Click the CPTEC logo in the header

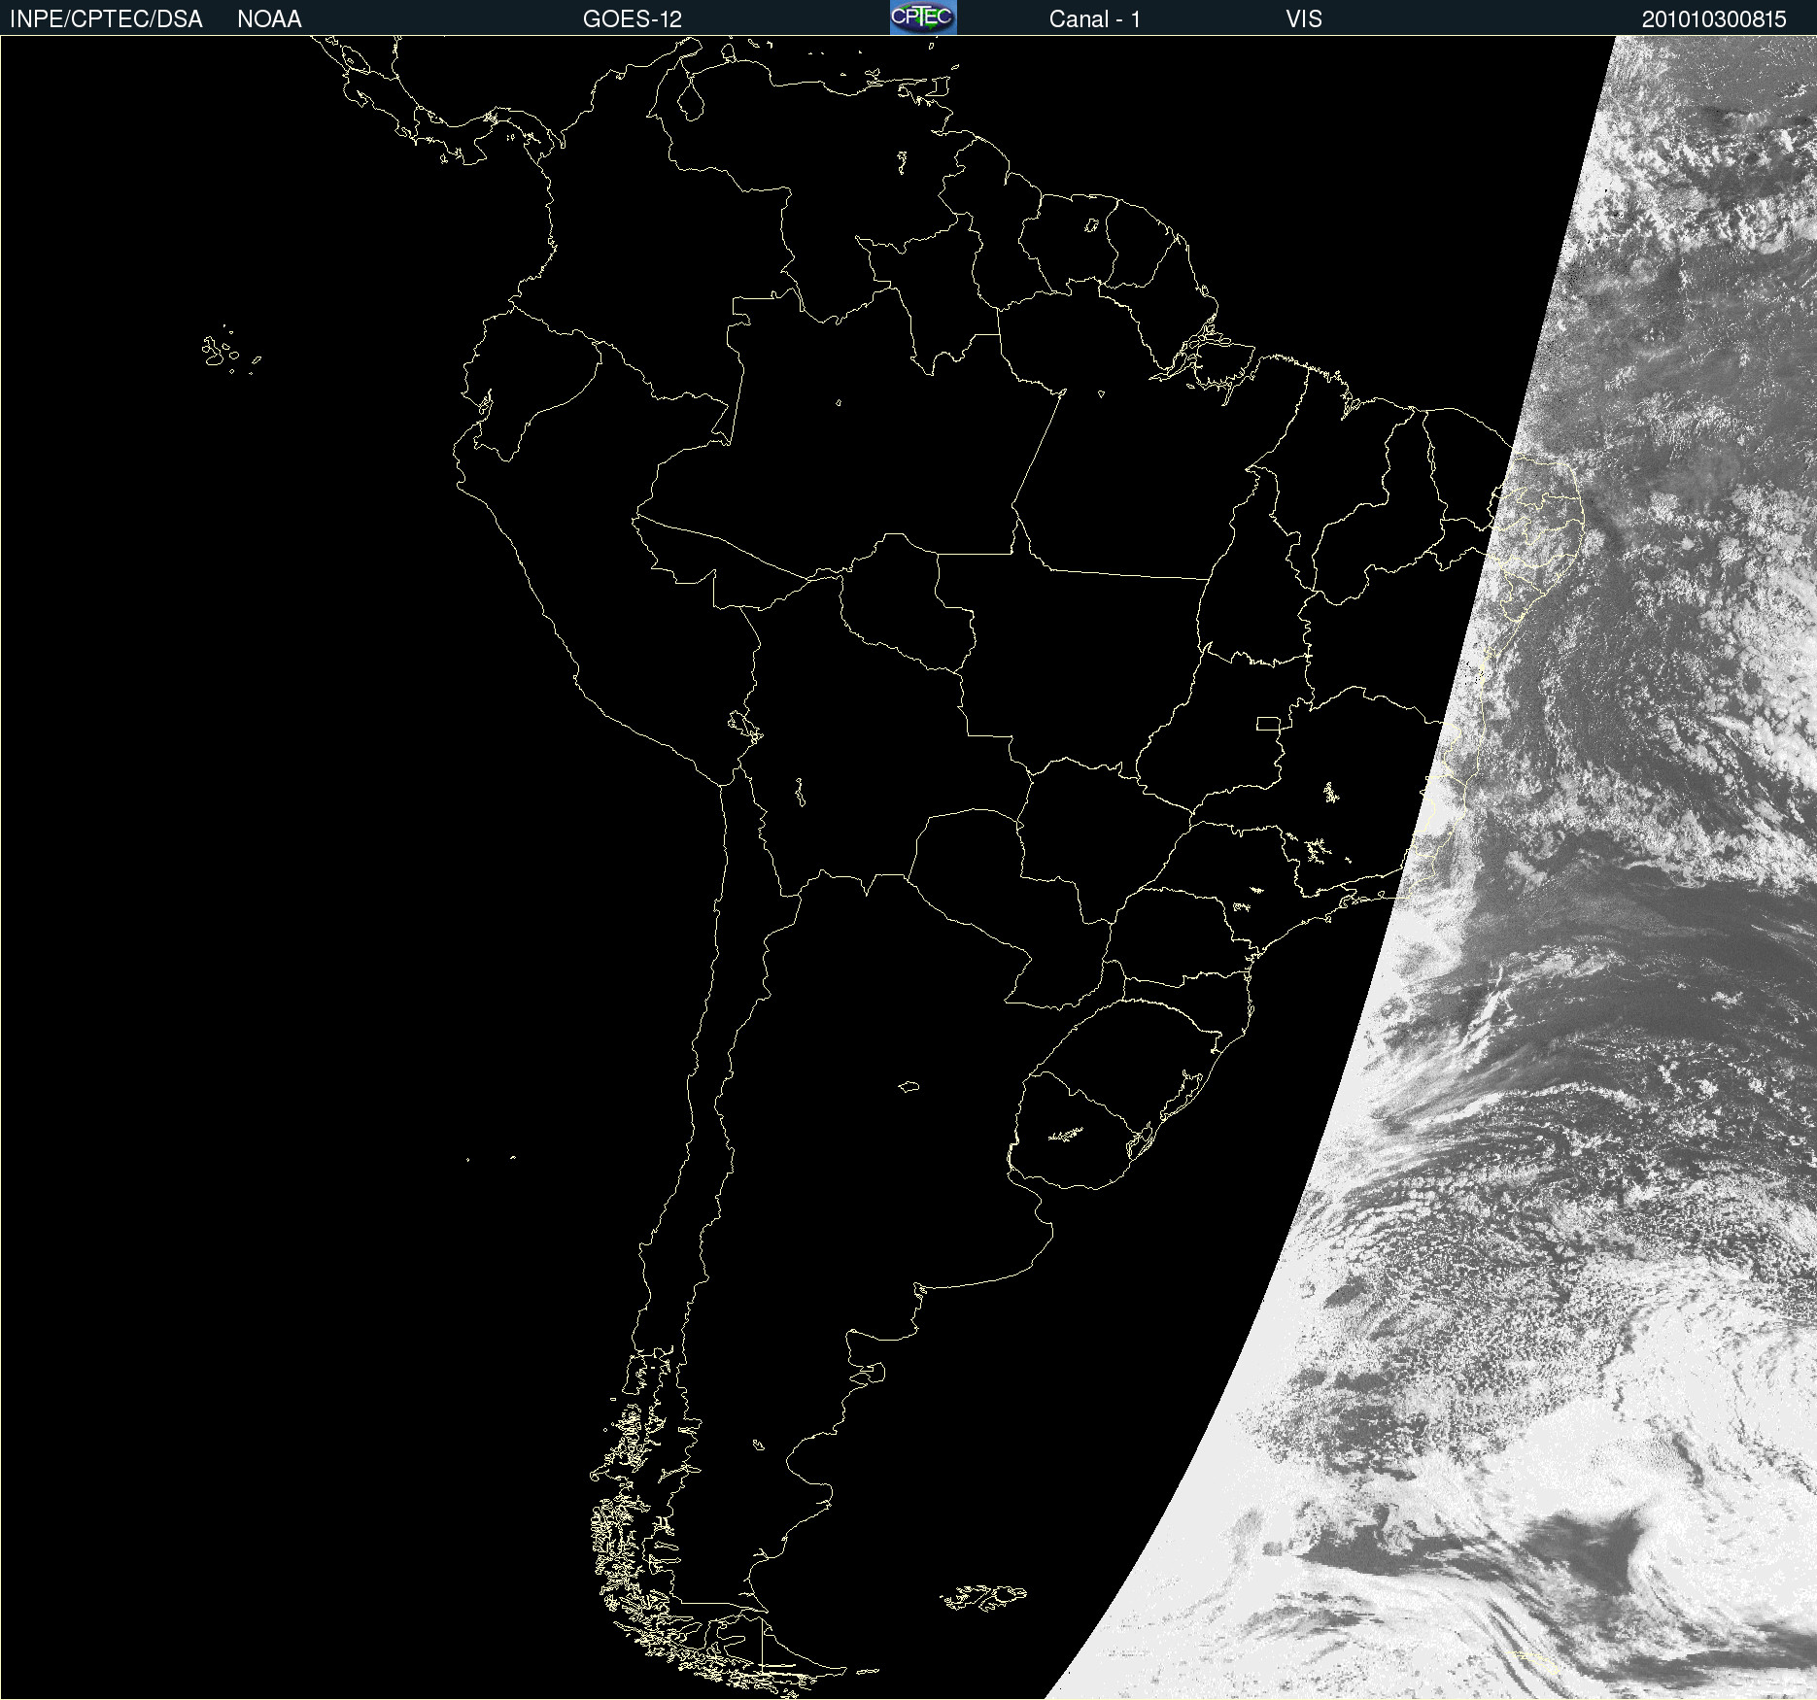[x=923, y=17]
